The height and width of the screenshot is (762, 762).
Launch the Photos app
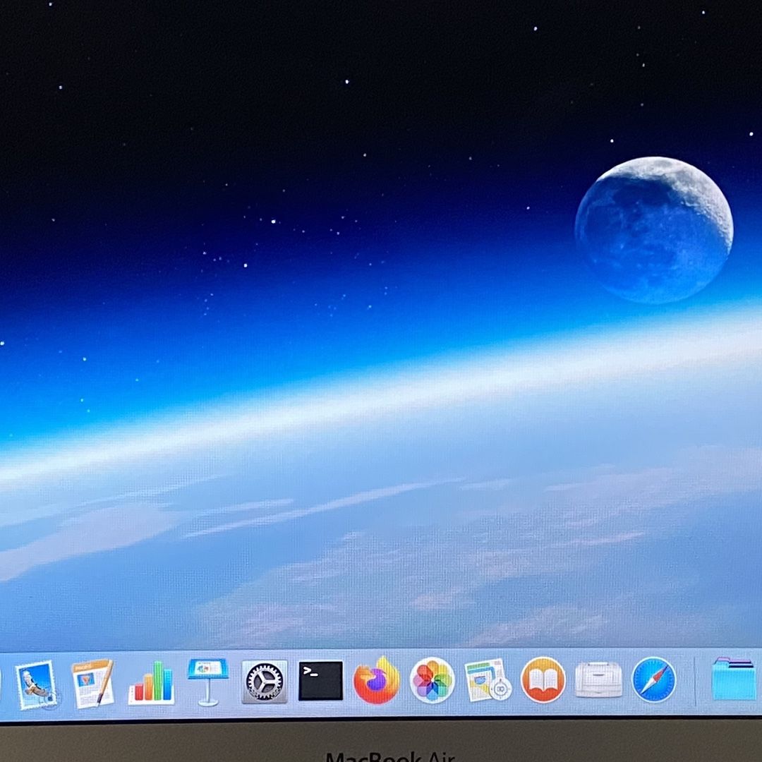coord(433,680)
